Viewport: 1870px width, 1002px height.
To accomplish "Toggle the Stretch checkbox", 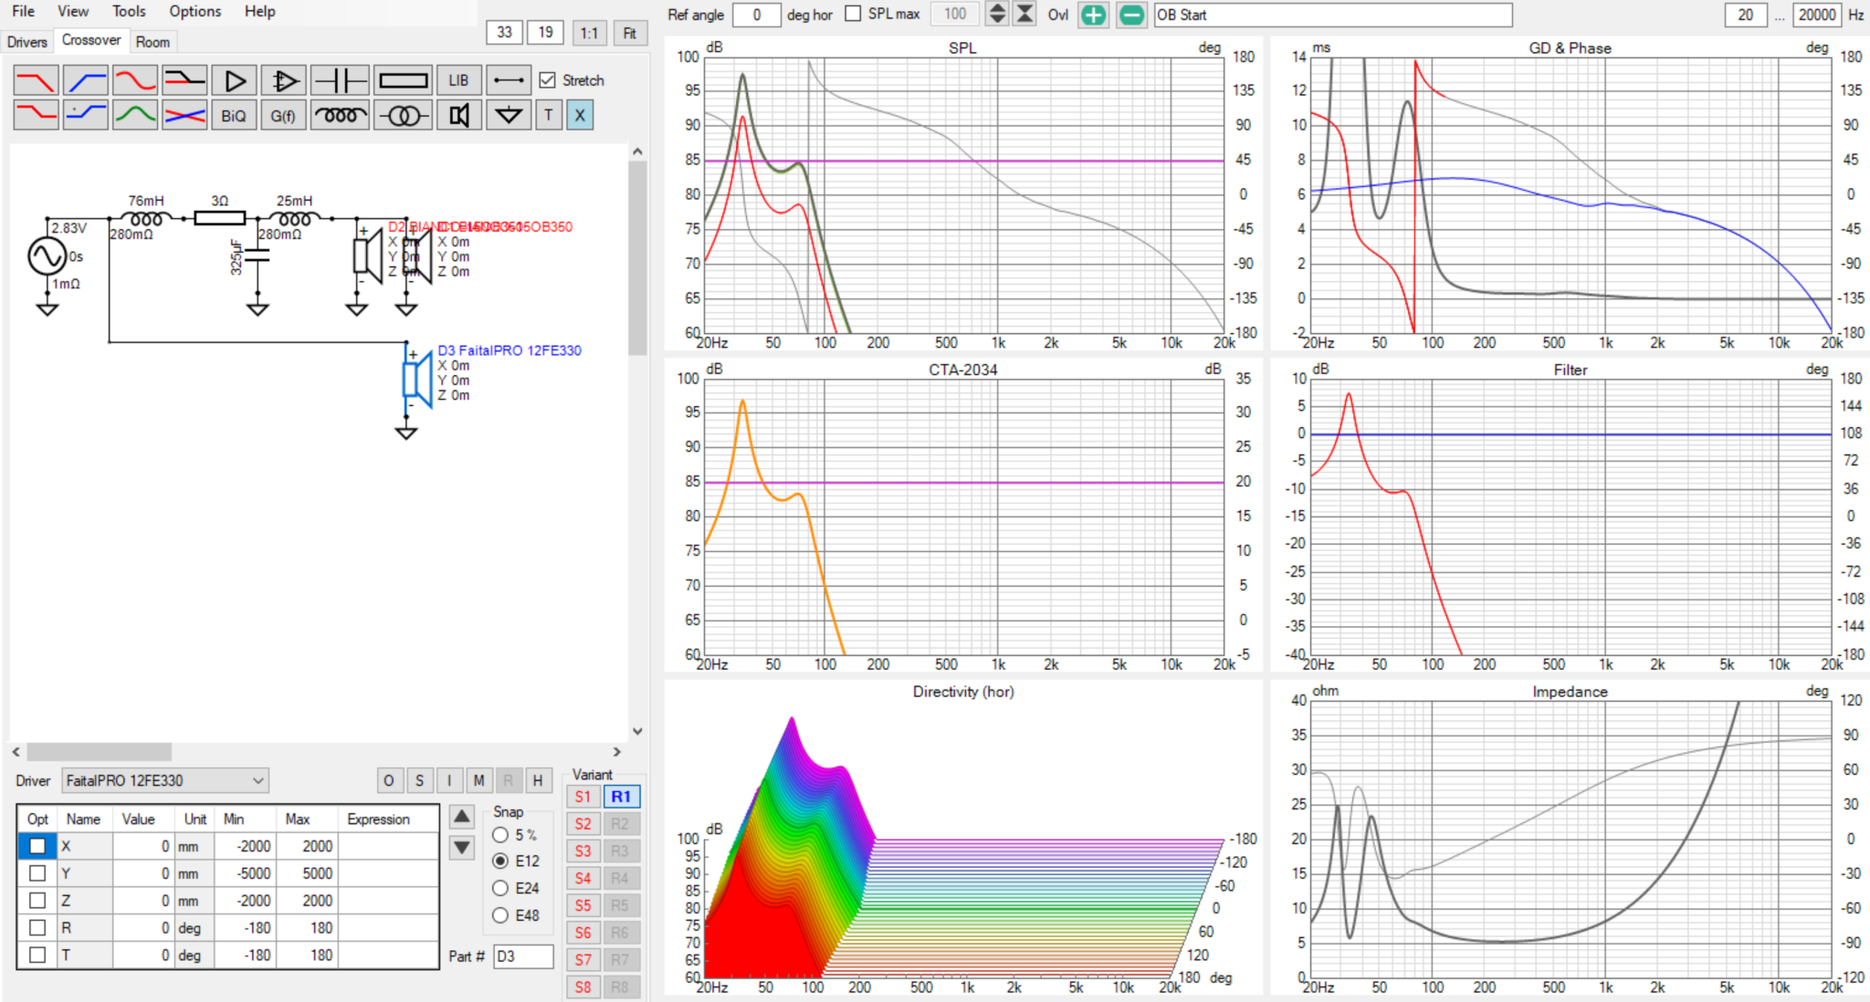I will pos(548,80).
